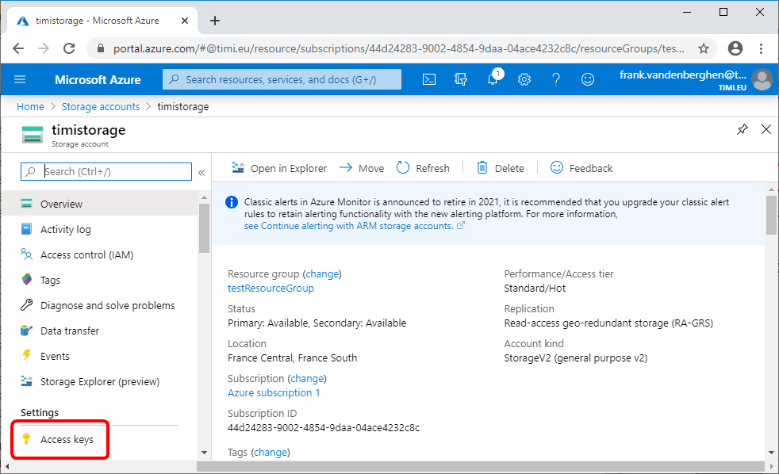Image resolution: width=779 pixels, height=474 pixels.
Task: View notifications bell
Action: (493, 78)
